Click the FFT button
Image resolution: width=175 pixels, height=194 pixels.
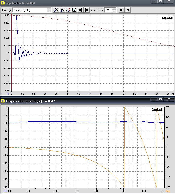click(x=122, y=10)
